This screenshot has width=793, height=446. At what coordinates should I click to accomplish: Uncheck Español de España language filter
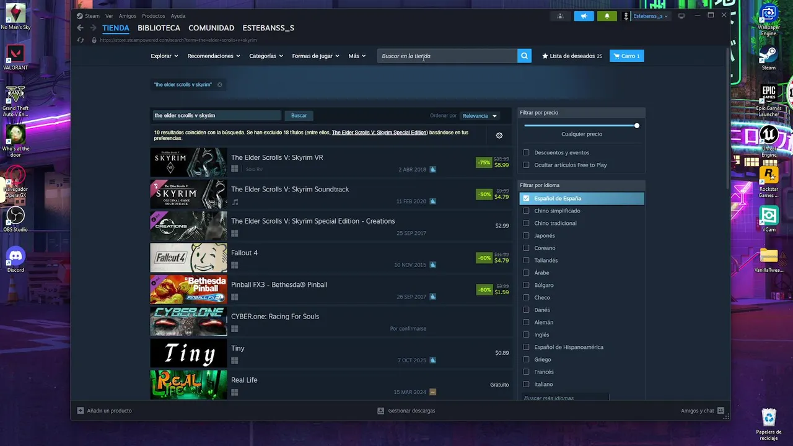tap(527, 198)
